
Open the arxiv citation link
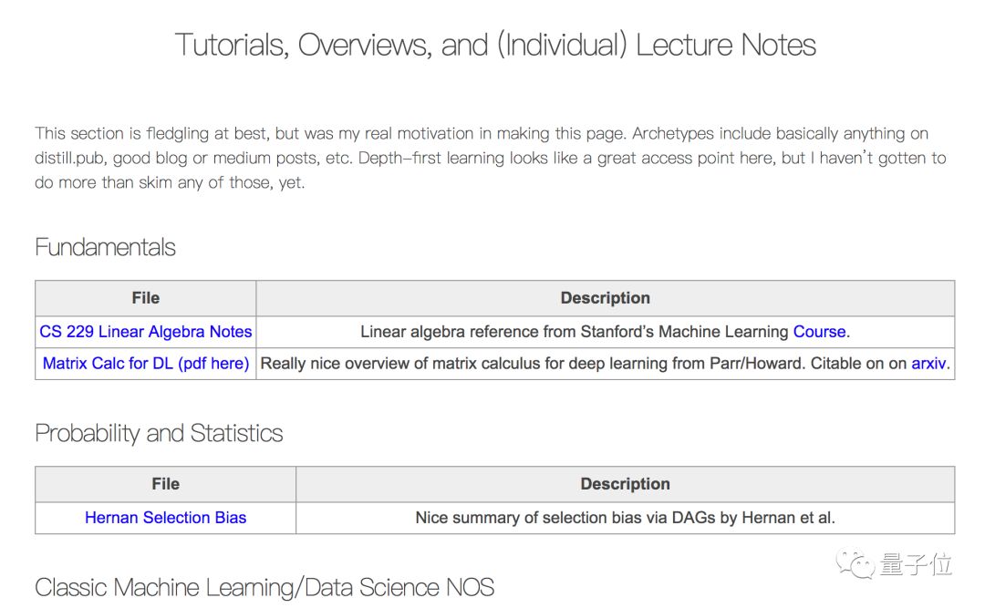click(928, 364)
